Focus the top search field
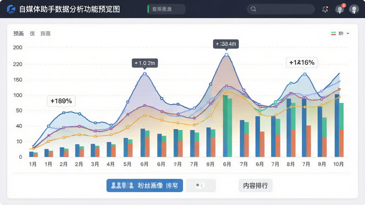Image resolution: width=365 pixels, height=205 pixels. point(281,9)
